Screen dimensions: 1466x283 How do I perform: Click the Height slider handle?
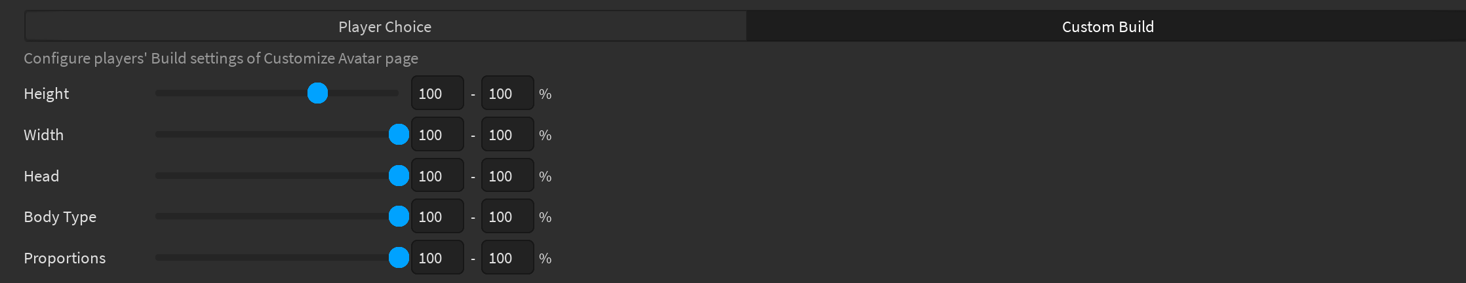318,93
